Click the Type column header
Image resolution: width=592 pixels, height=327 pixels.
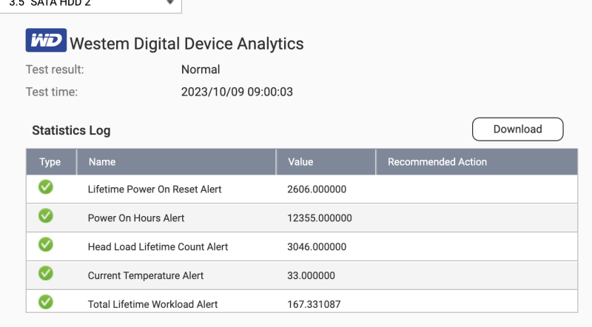tap(51, 161)
